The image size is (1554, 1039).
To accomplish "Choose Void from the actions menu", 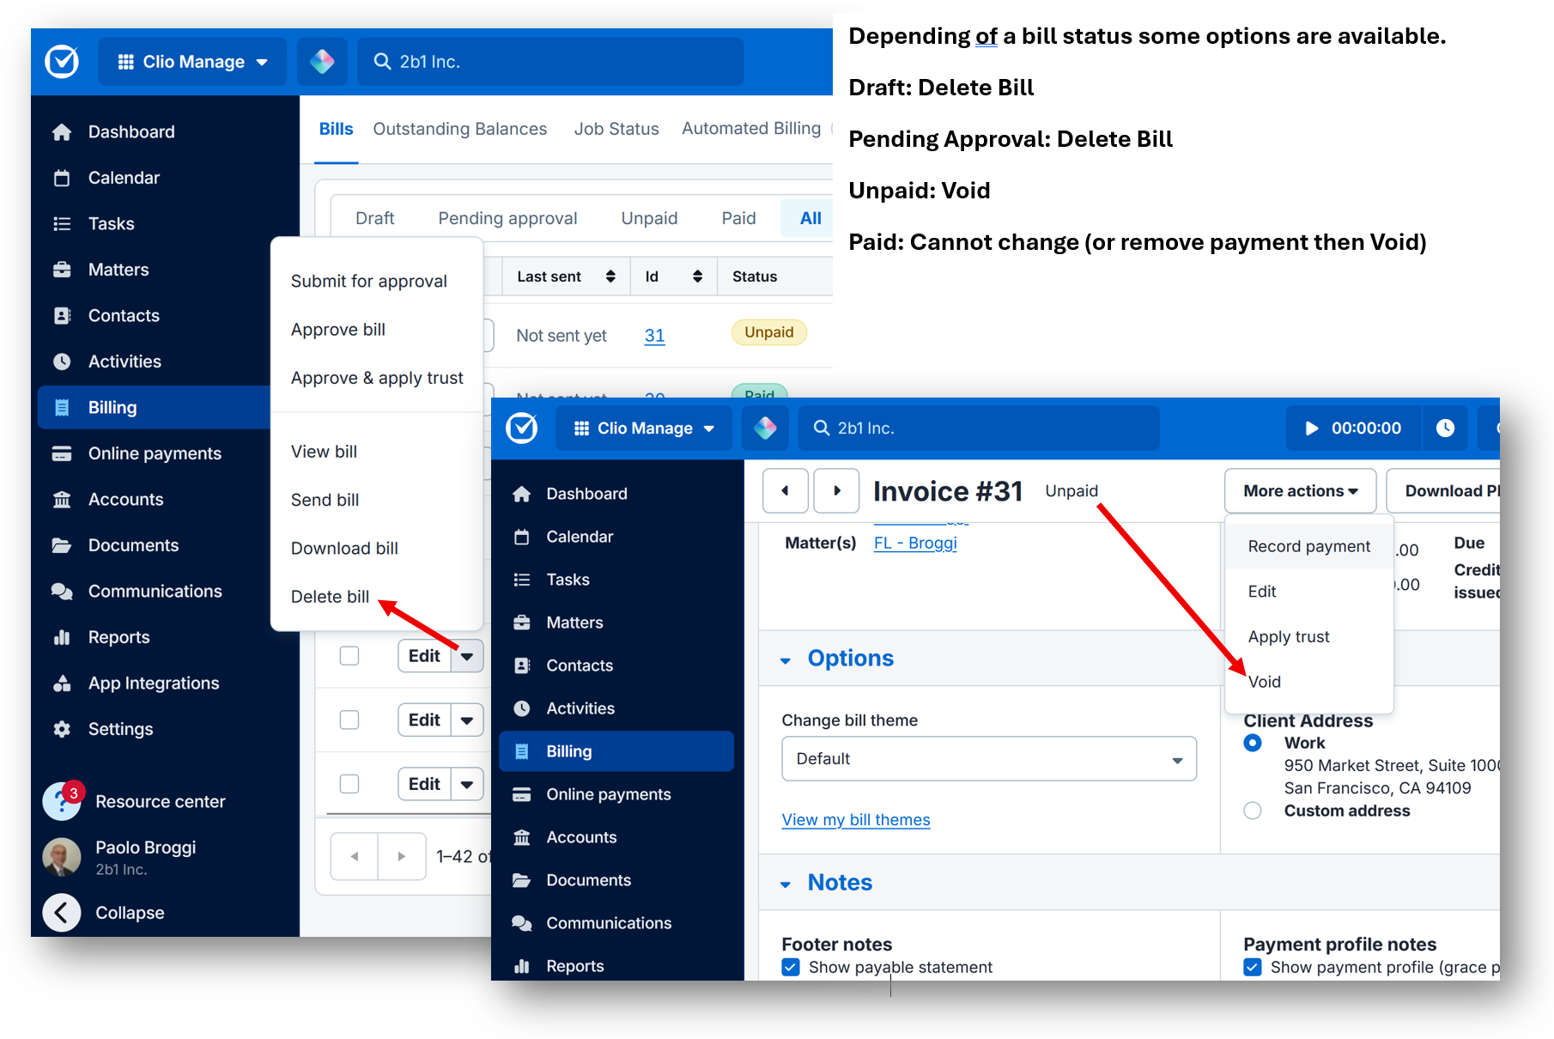I will 1263,681.
